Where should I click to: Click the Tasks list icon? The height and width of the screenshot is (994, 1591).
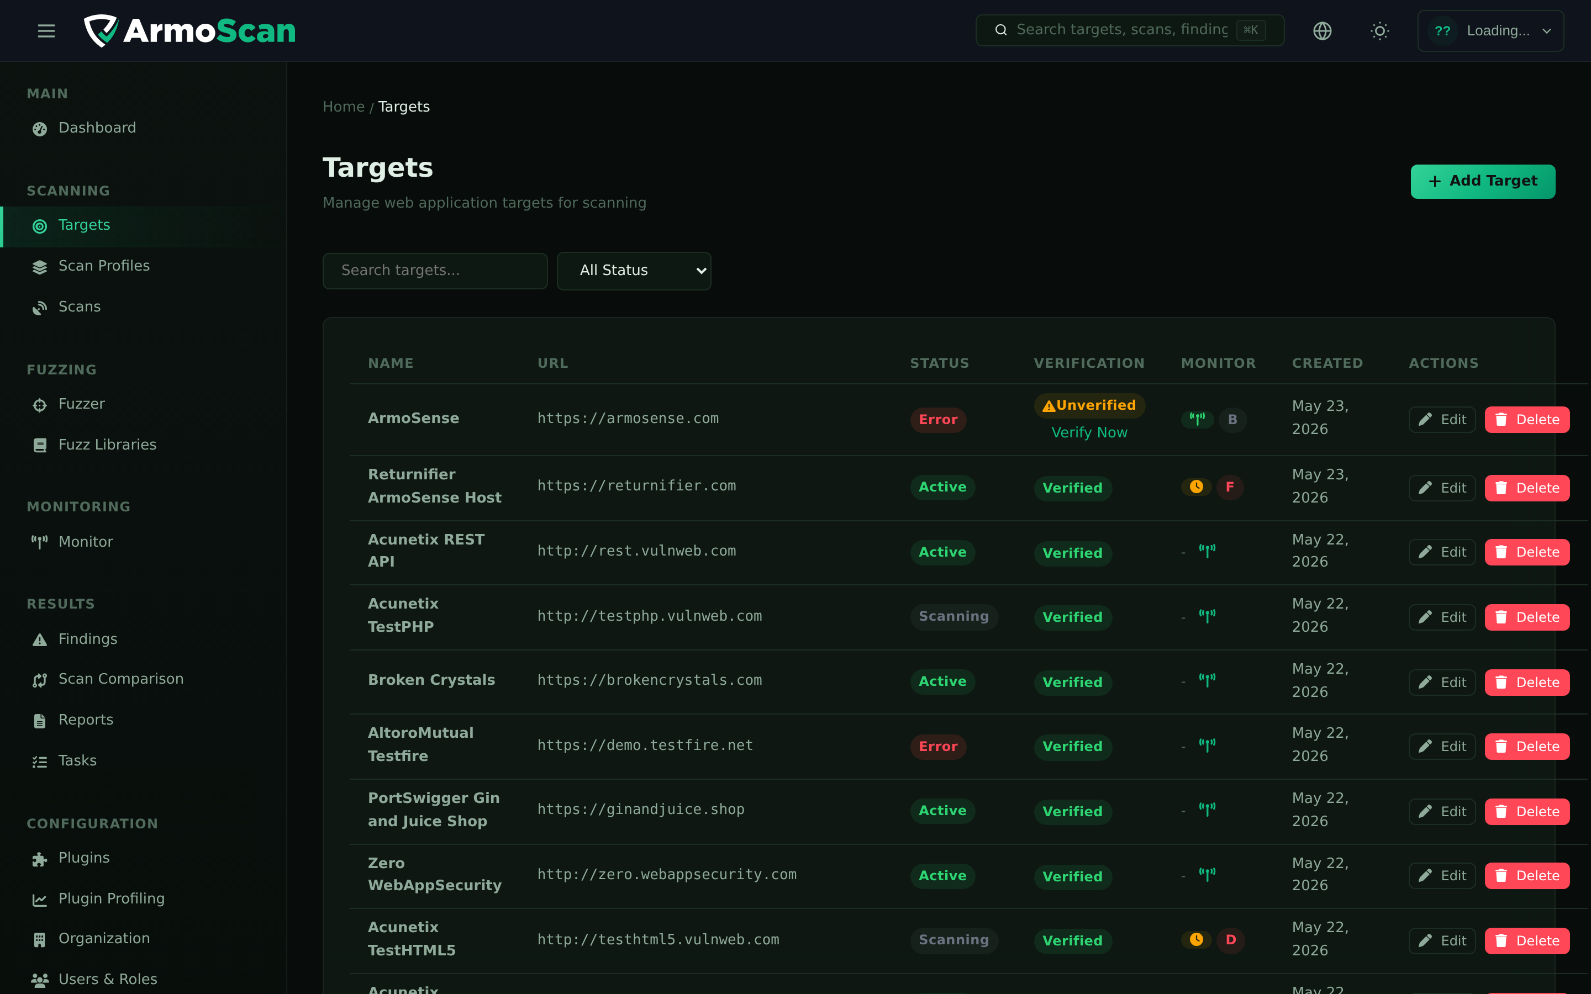[x=39, y=762]
